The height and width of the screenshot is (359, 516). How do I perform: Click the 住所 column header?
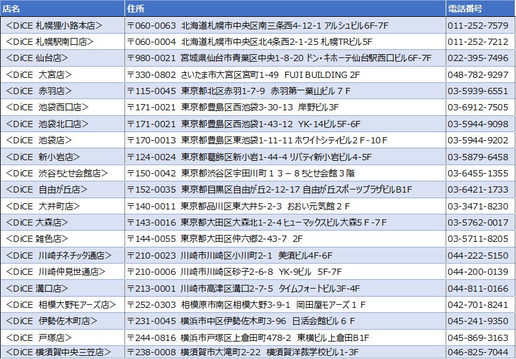click(x=285, y=9)
